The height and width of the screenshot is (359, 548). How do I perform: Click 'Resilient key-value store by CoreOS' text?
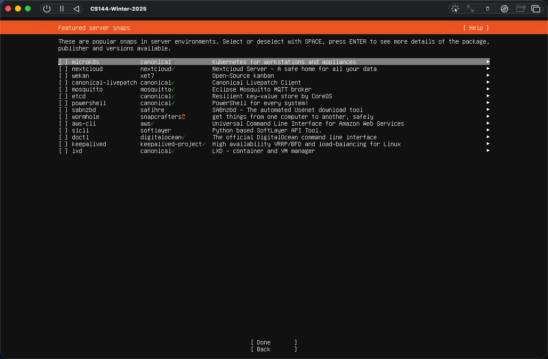click(x=272, y=96)
